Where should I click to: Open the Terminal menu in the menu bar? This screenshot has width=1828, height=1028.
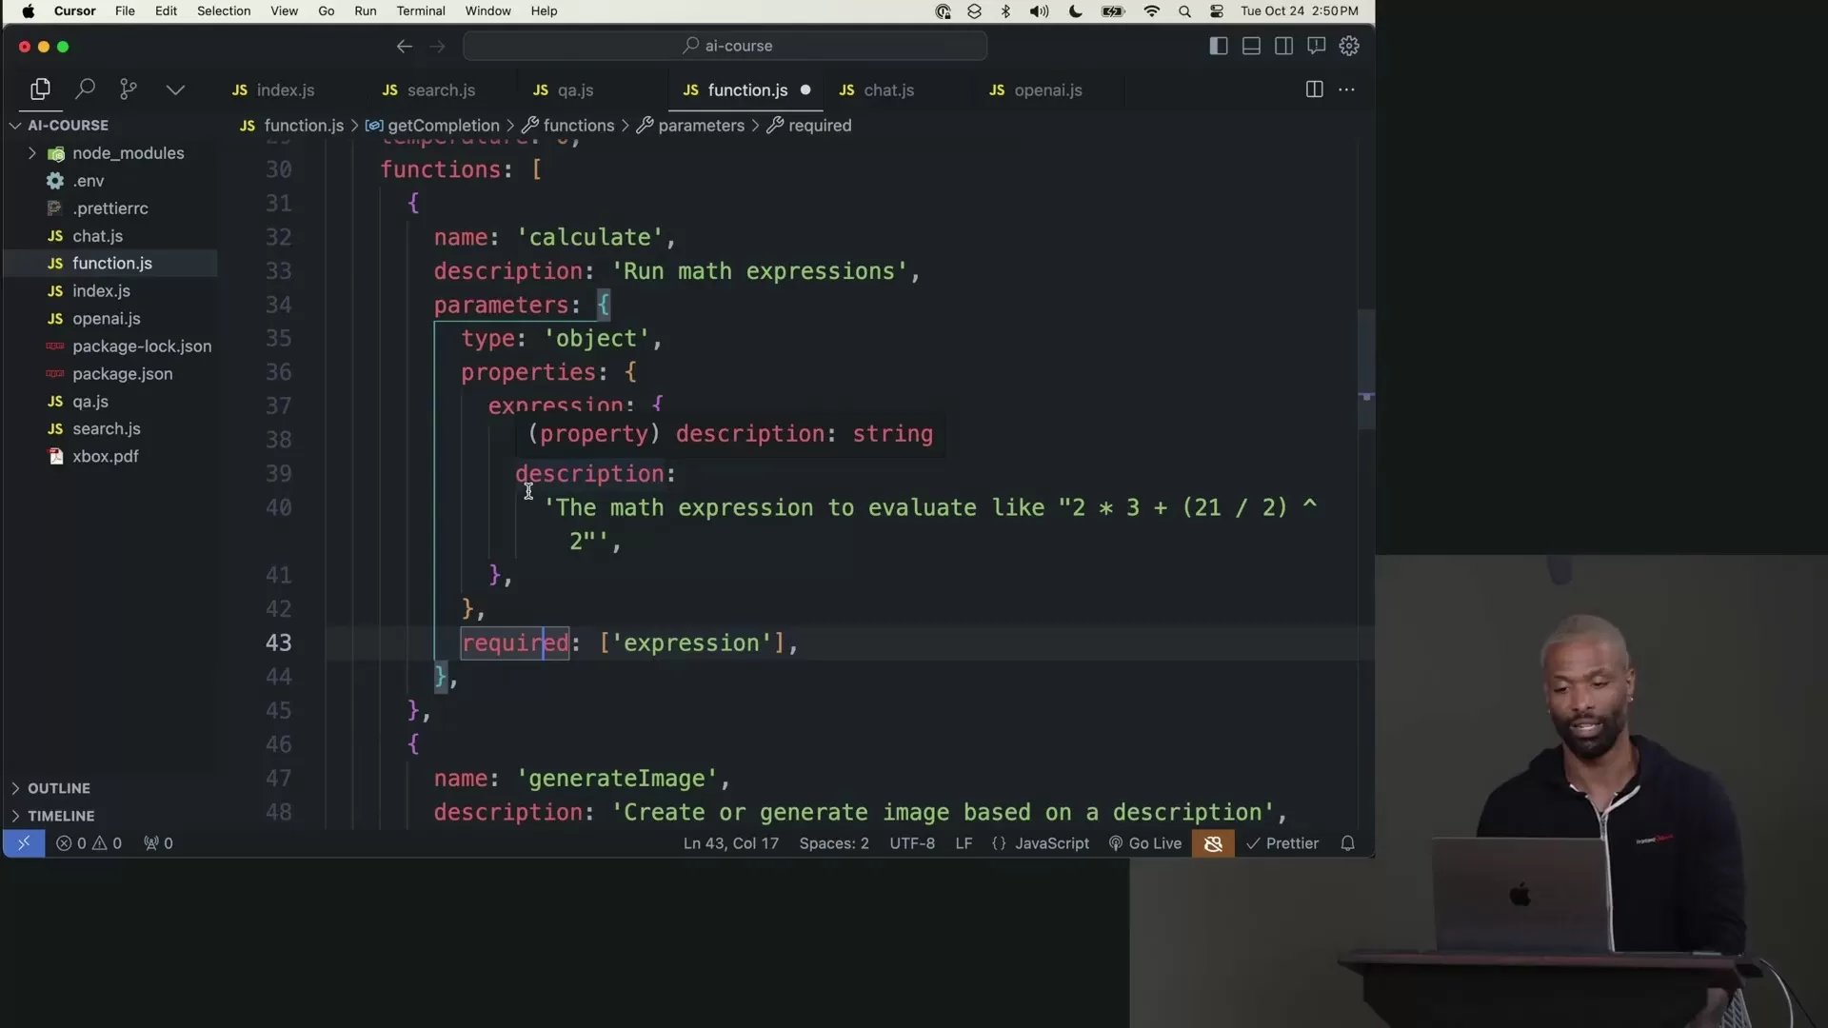tap(421, 10)
